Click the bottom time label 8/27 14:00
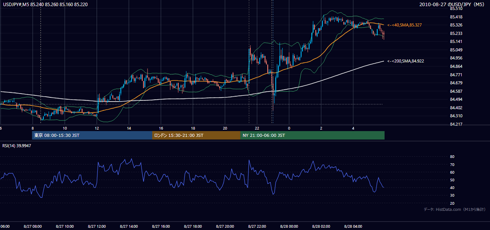Screen dimensions: 490x230 [129, 227]
